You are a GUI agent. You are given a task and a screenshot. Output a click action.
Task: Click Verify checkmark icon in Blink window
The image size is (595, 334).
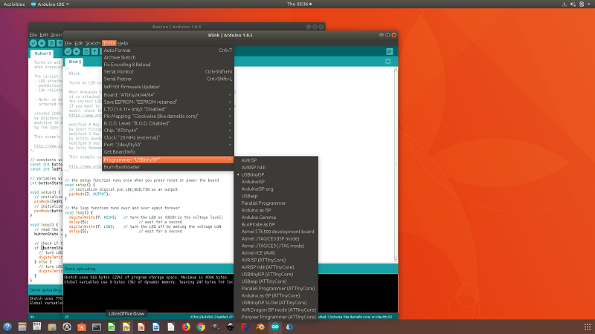[68, 51]
